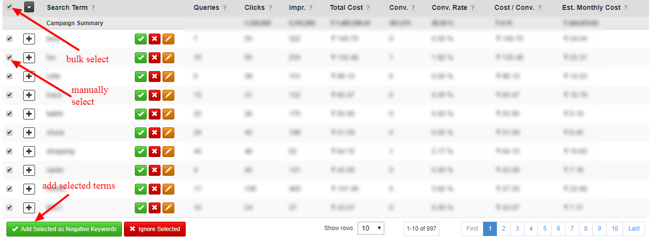
Task: Uncheck the checkbox in the last data row
Action: pyautogui.click(x=9, y=207)
